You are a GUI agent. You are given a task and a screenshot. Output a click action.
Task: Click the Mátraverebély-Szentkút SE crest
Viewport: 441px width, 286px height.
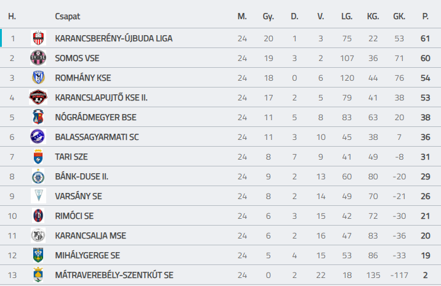coord(38,275)
